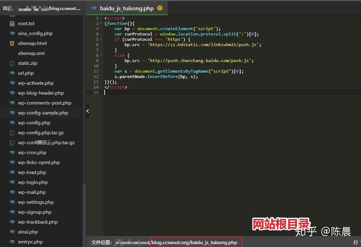
Task: Click the sidebar vertical scrollbar
Action: click(84, 215)
